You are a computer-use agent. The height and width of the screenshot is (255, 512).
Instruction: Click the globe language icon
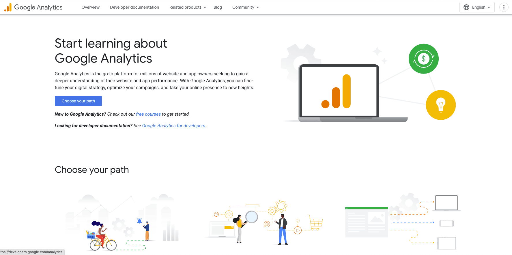[x=466, y=7]
